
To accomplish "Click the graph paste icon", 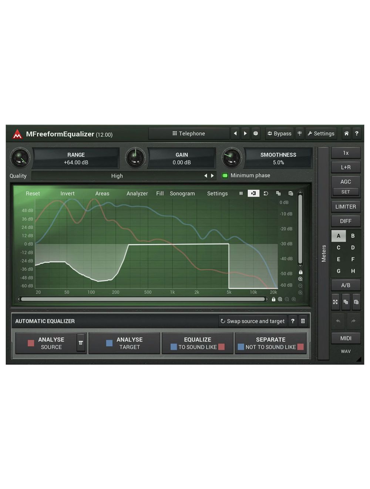I will 291,193.
